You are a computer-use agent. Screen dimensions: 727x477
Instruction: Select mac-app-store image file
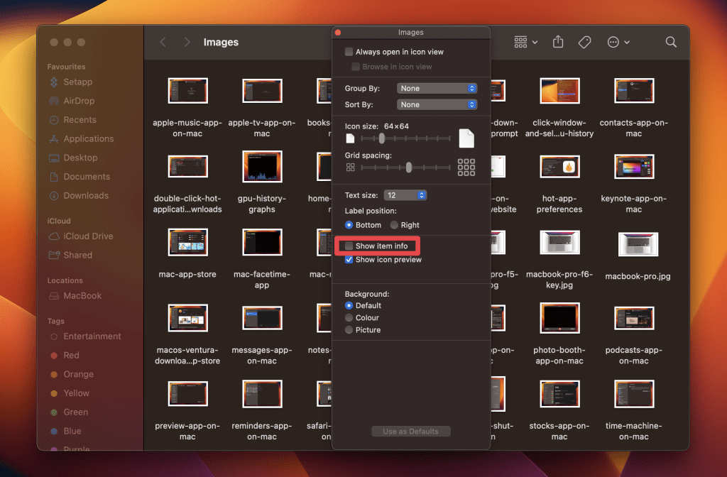pyautogui.click(x=187, y=242)
